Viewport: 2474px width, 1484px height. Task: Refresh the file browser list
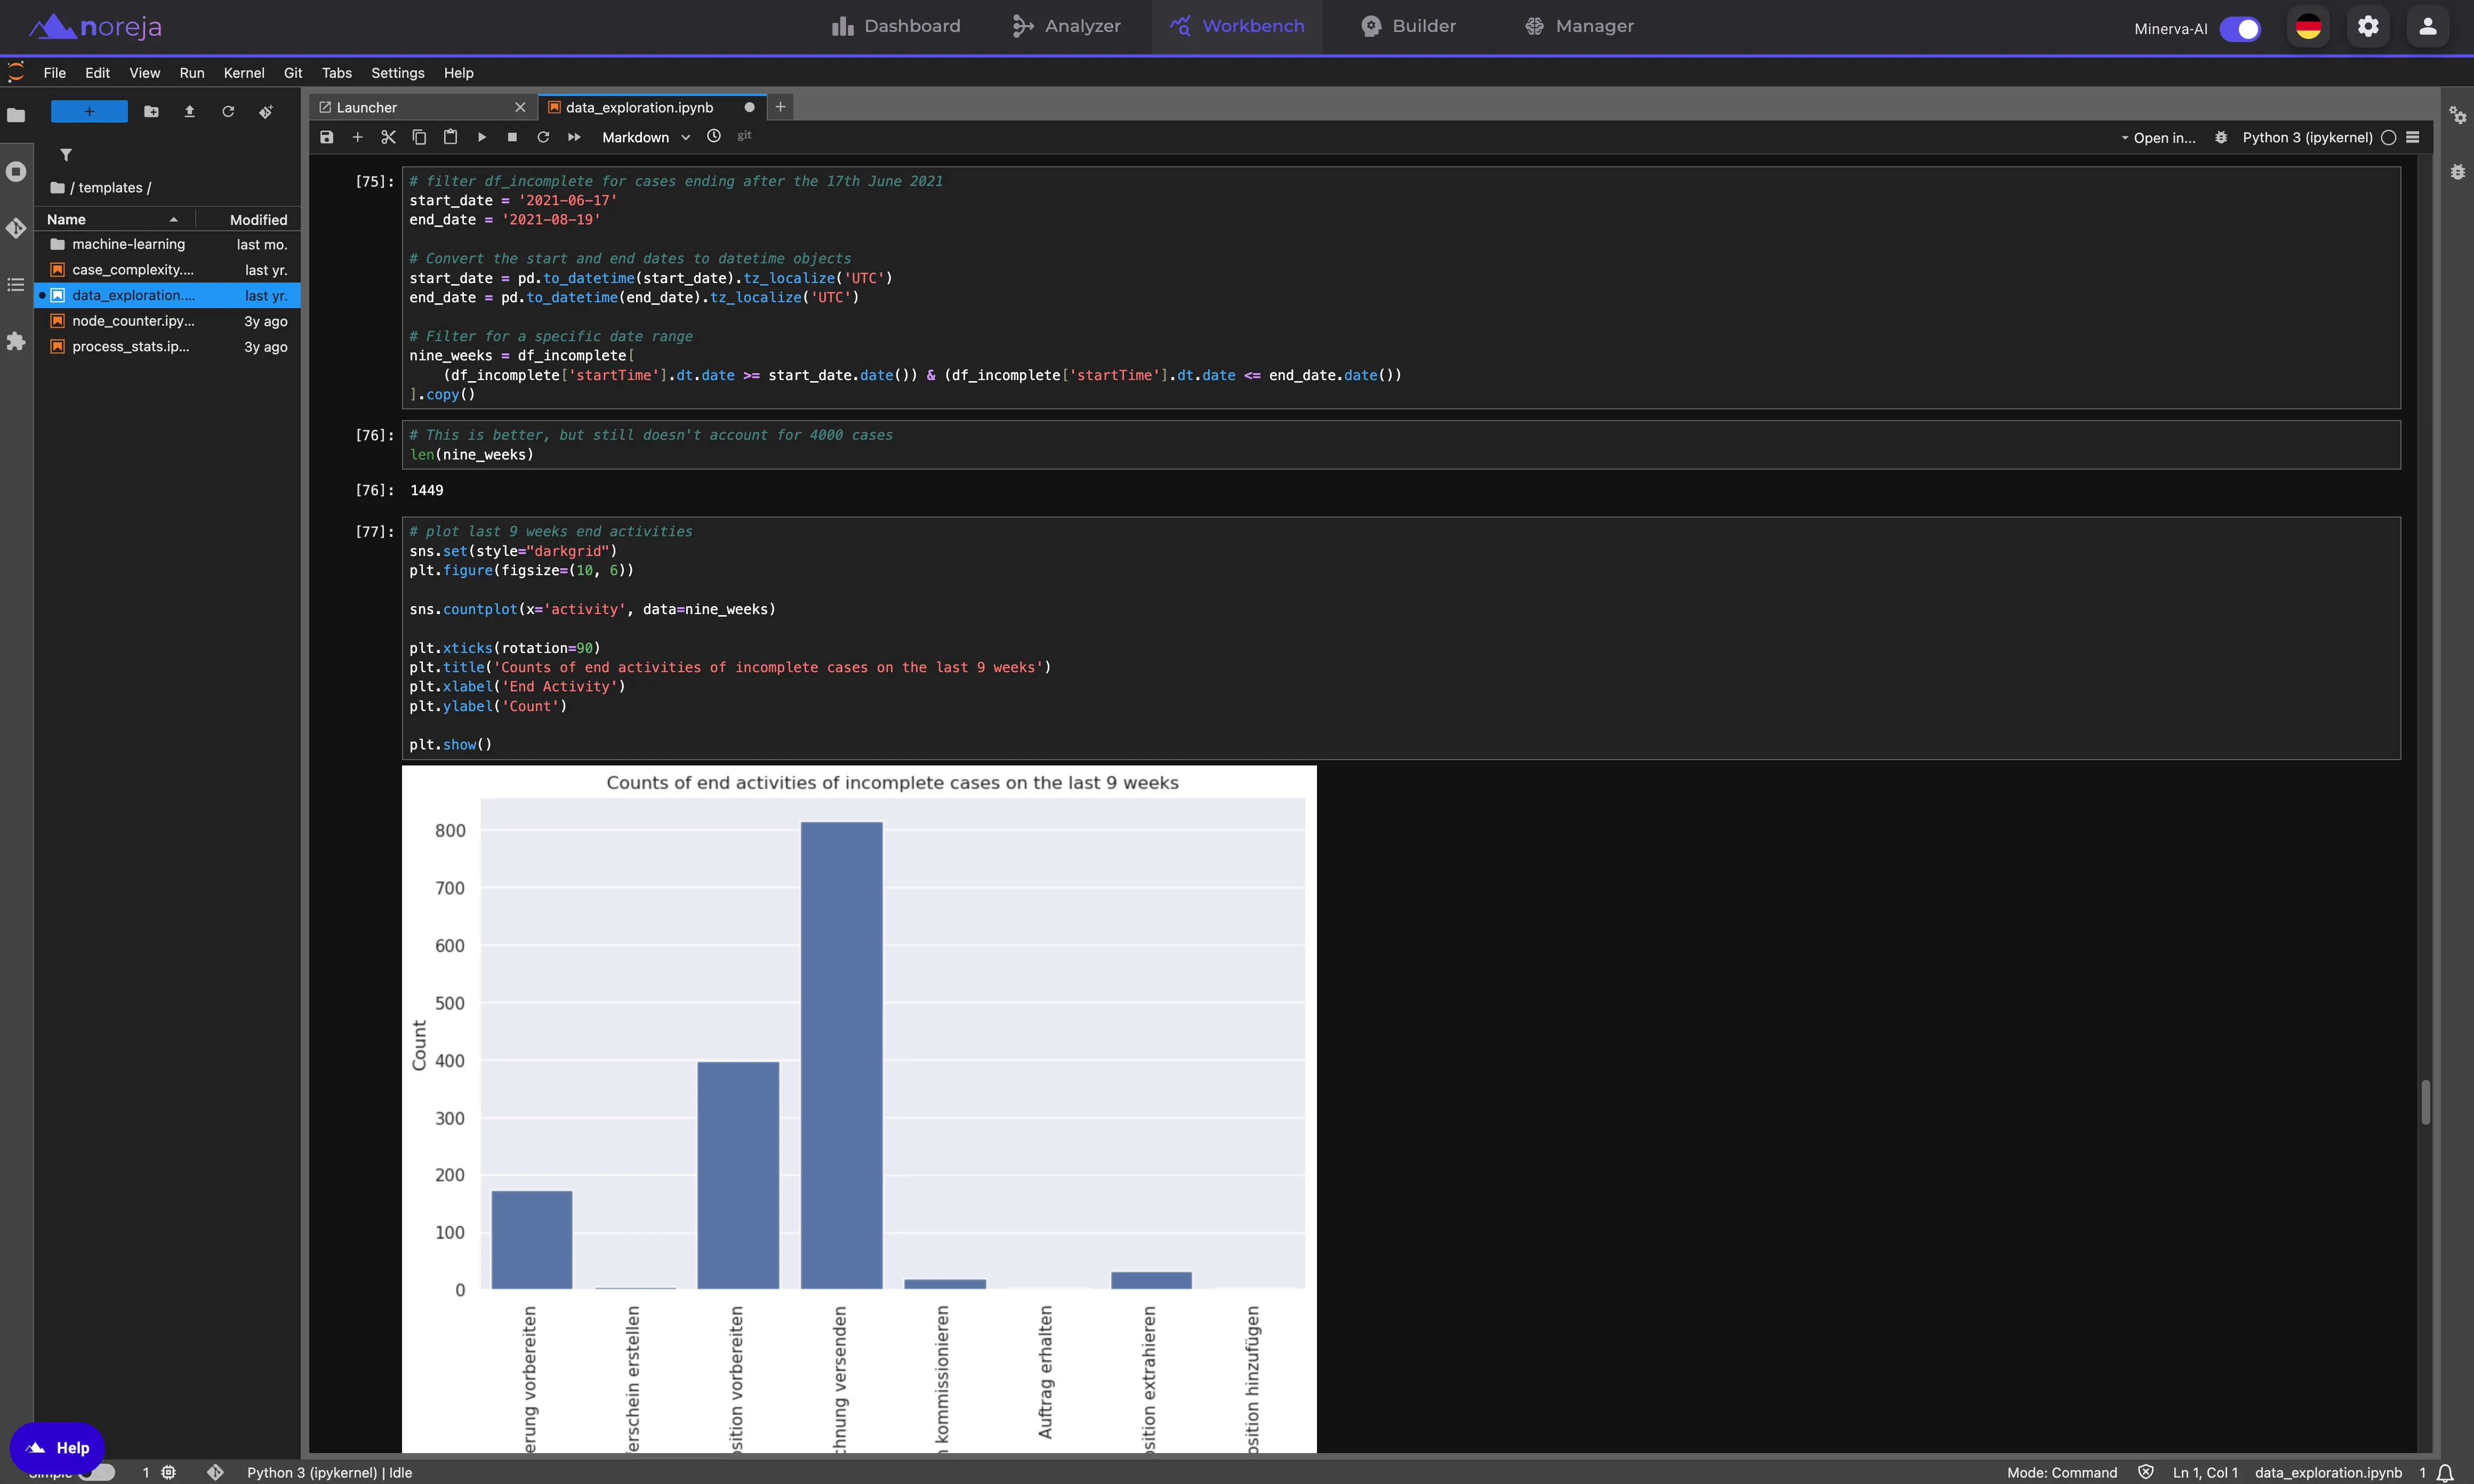(228, 111)
